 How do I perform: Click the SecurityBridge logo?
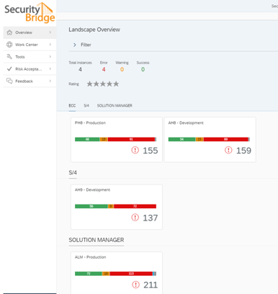(x=30, y=13)
